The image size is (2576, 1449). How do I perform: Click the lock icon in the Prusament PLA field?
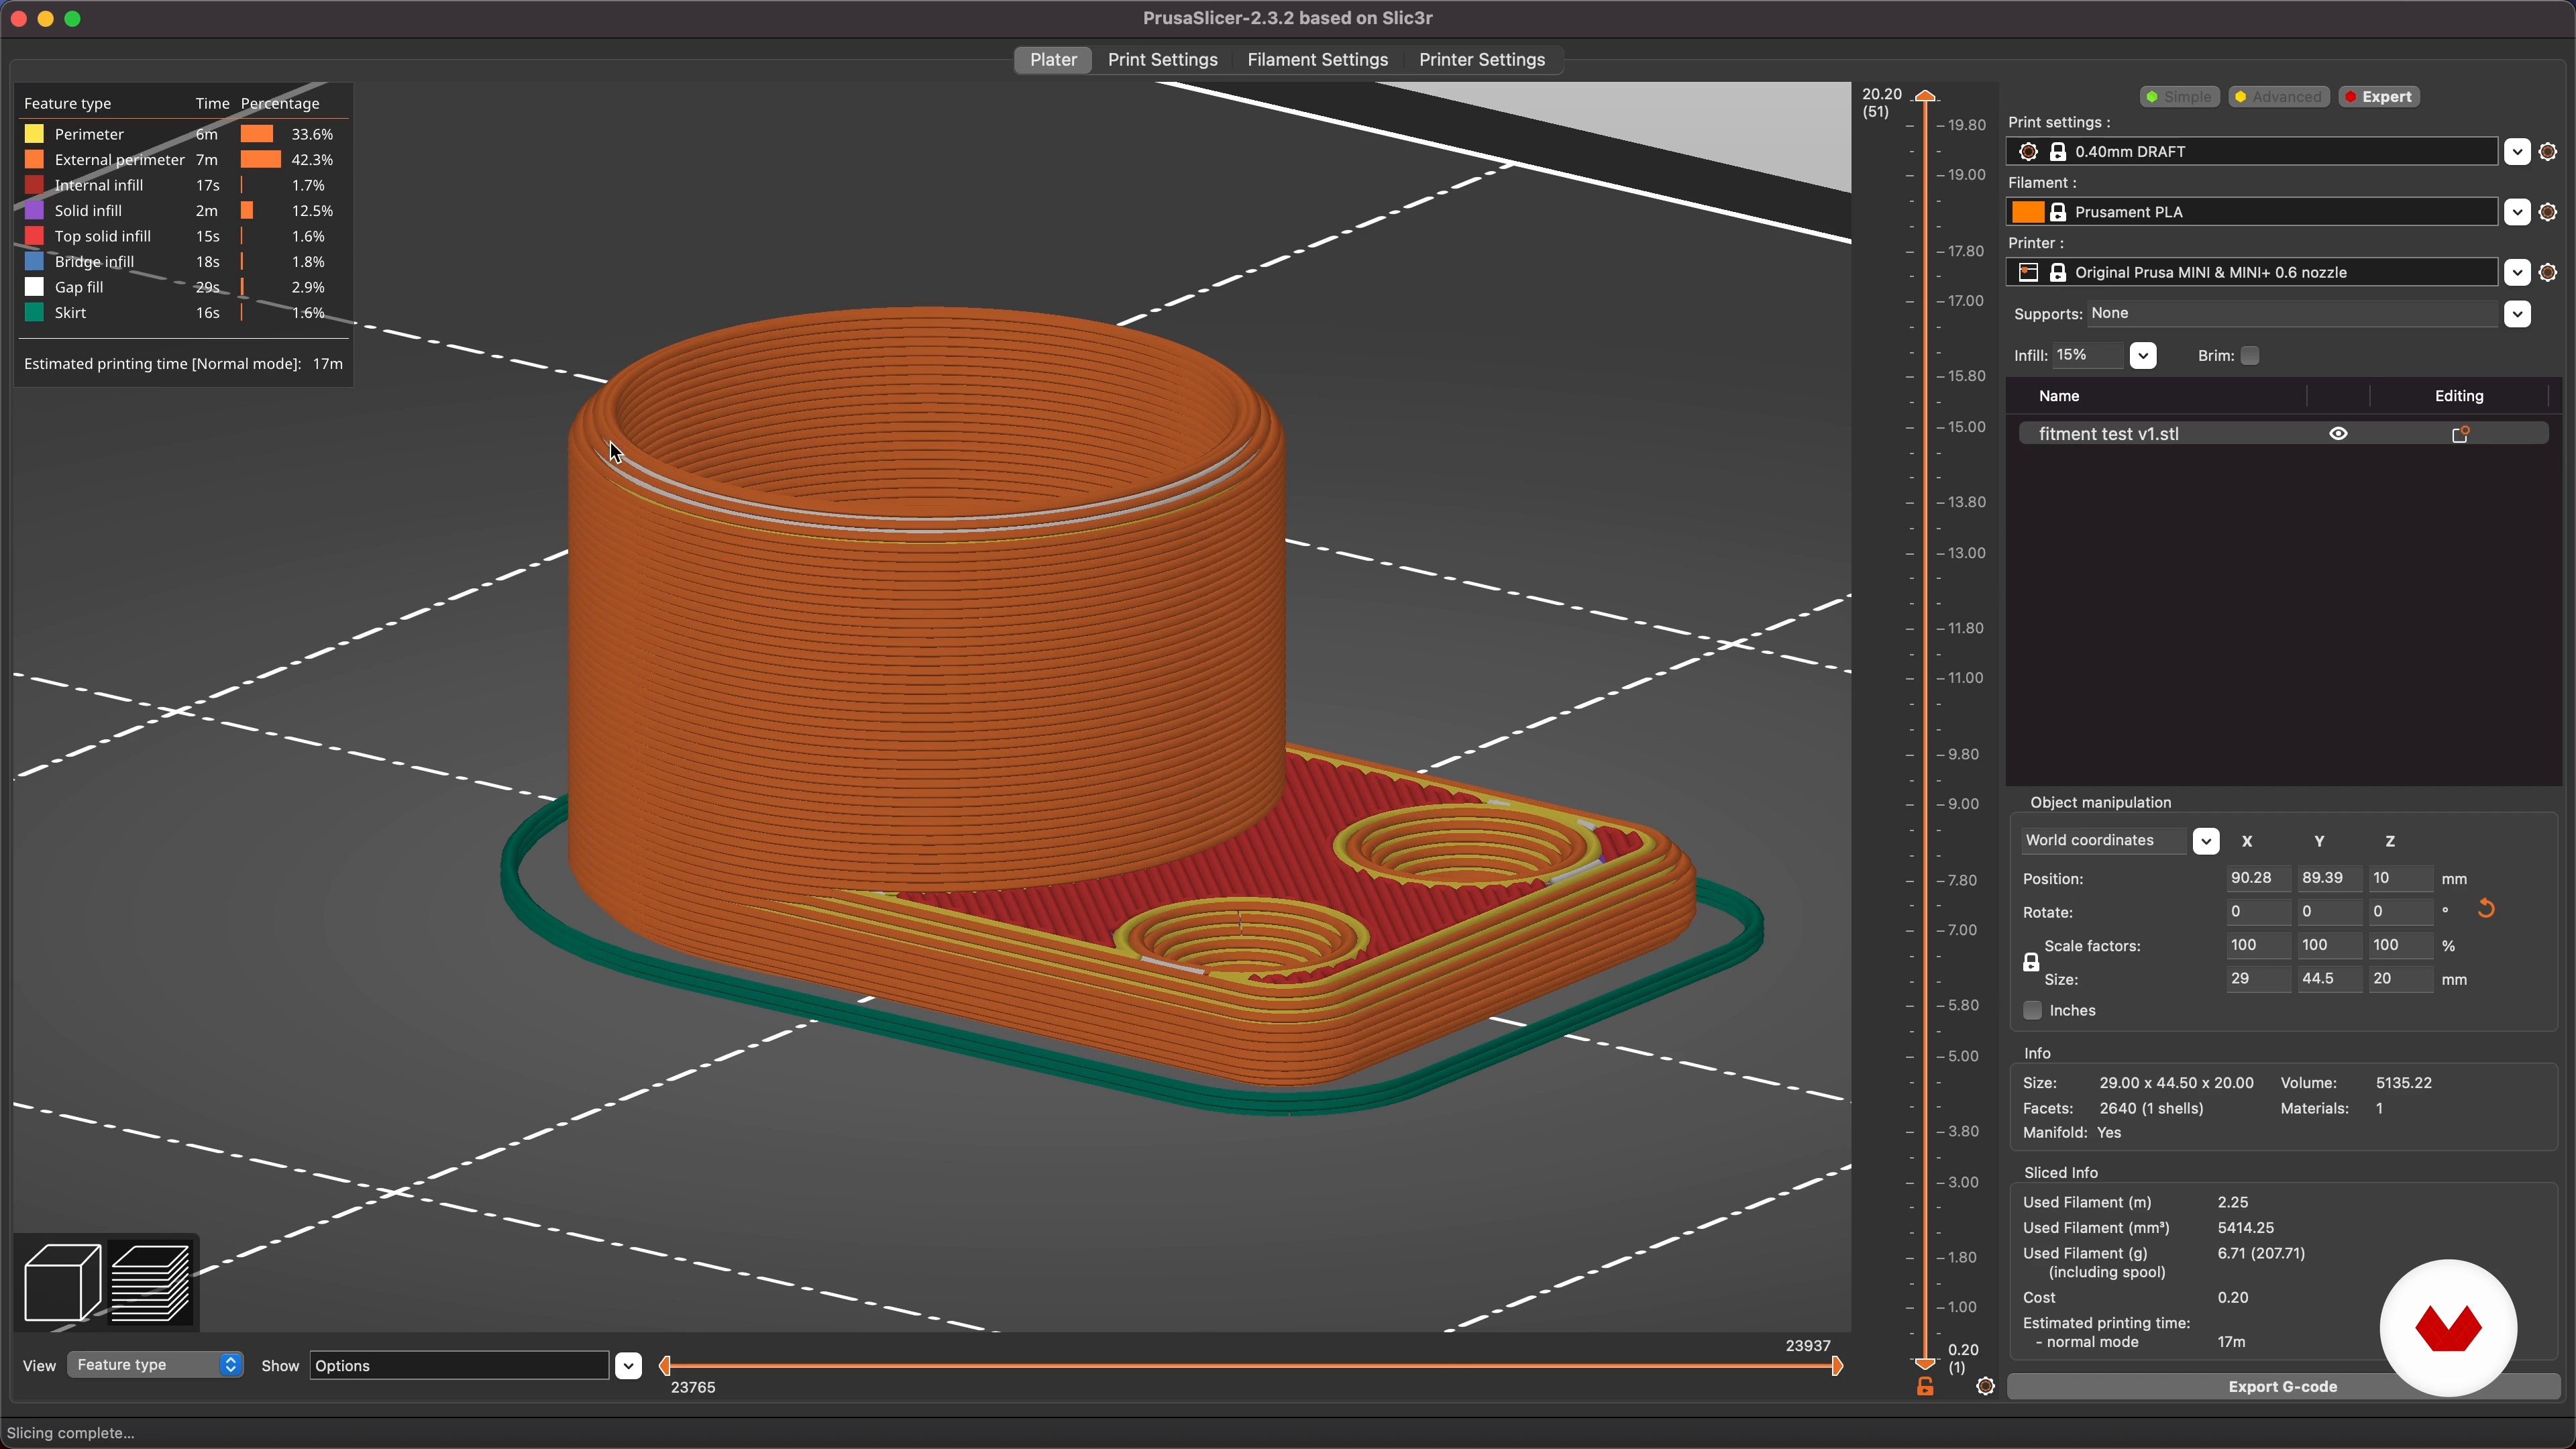2058,212
